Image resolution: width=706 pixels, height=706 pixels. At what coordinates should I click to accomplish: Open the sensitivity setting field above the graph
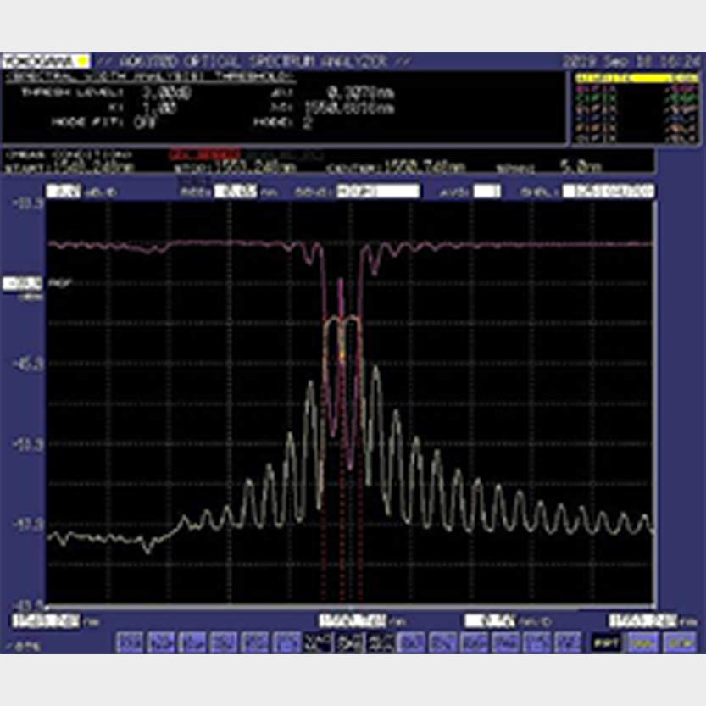376,192
